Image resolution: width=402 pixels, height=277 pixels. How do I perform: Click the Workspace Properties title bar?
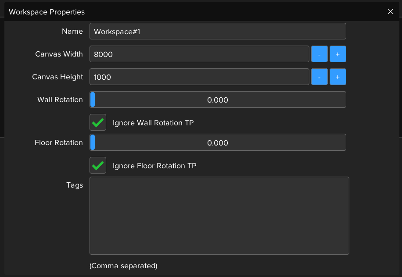(x=176, y=12)
